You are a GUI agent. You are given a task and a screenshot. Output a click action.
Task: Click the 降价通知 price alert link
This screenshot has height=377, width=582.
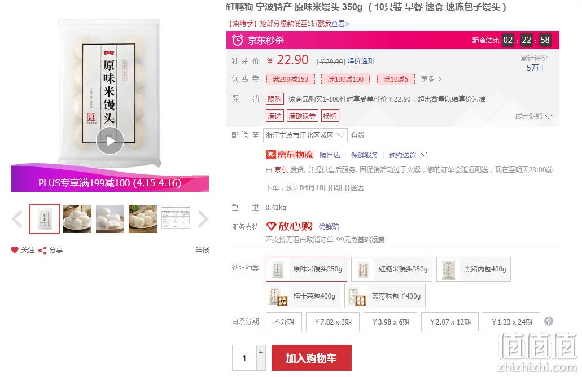click(361, 61)
